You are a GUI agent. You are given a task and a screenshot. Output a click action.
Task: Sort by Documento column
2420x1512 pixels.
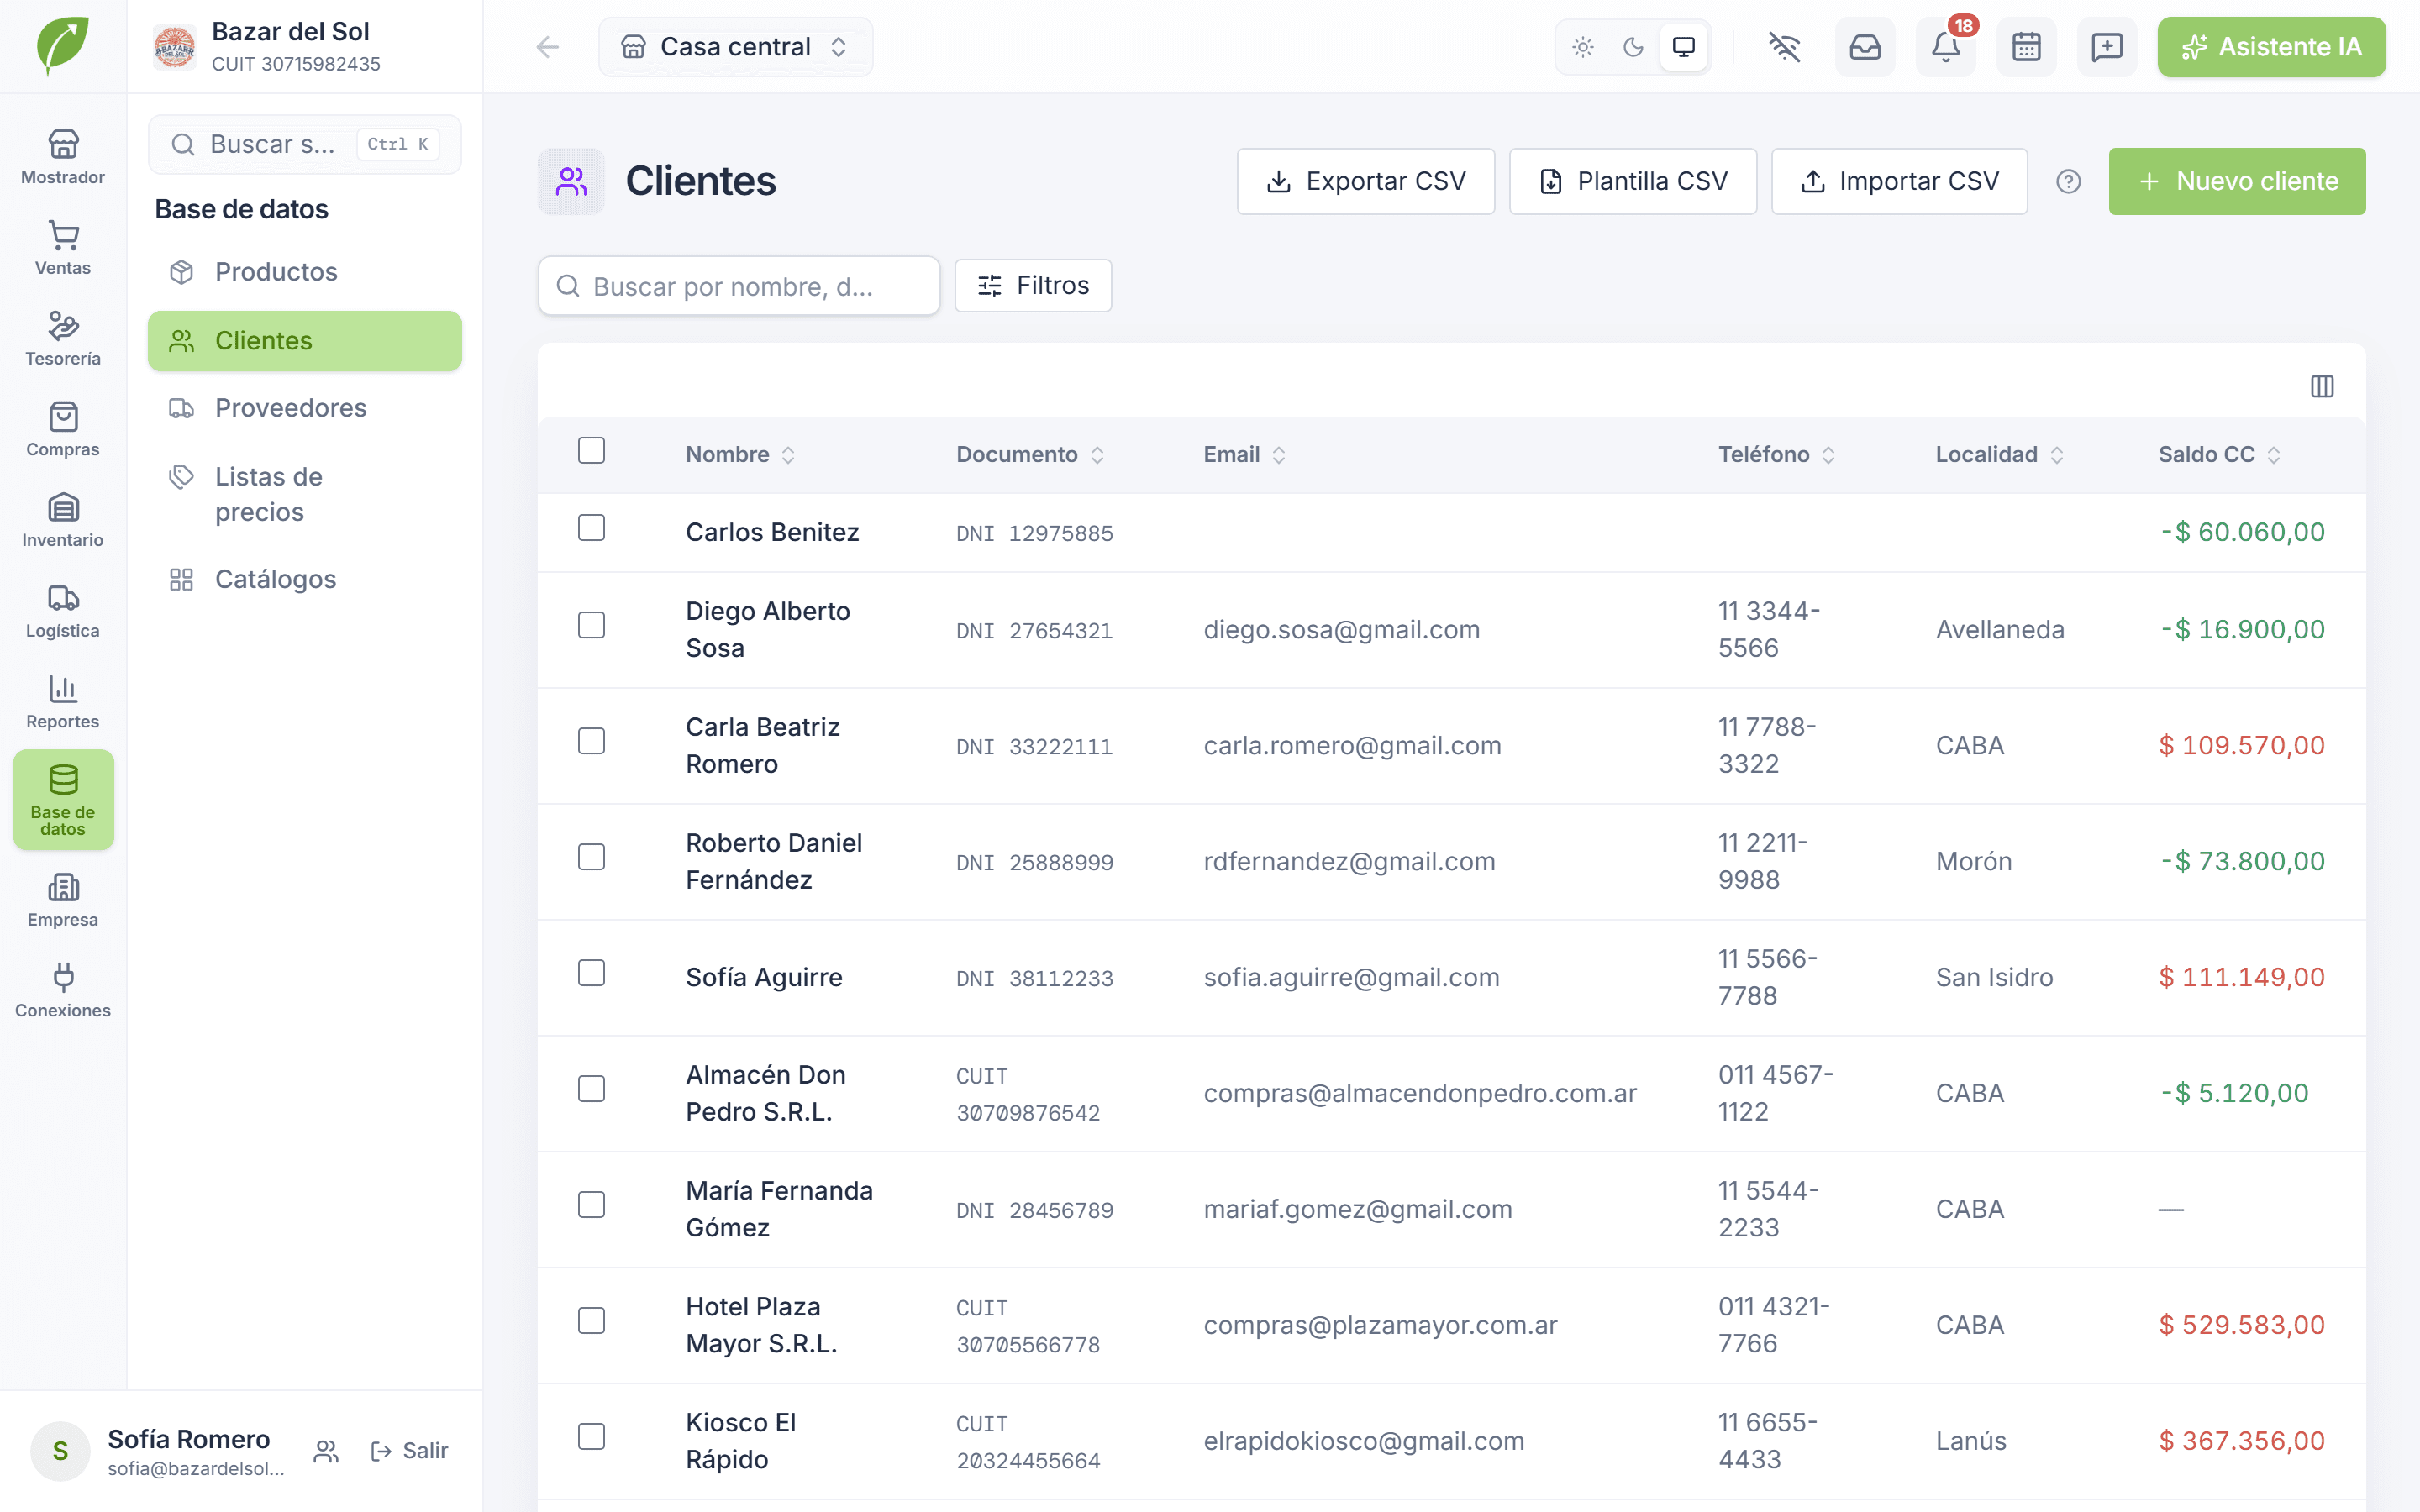coord(1030,455)
